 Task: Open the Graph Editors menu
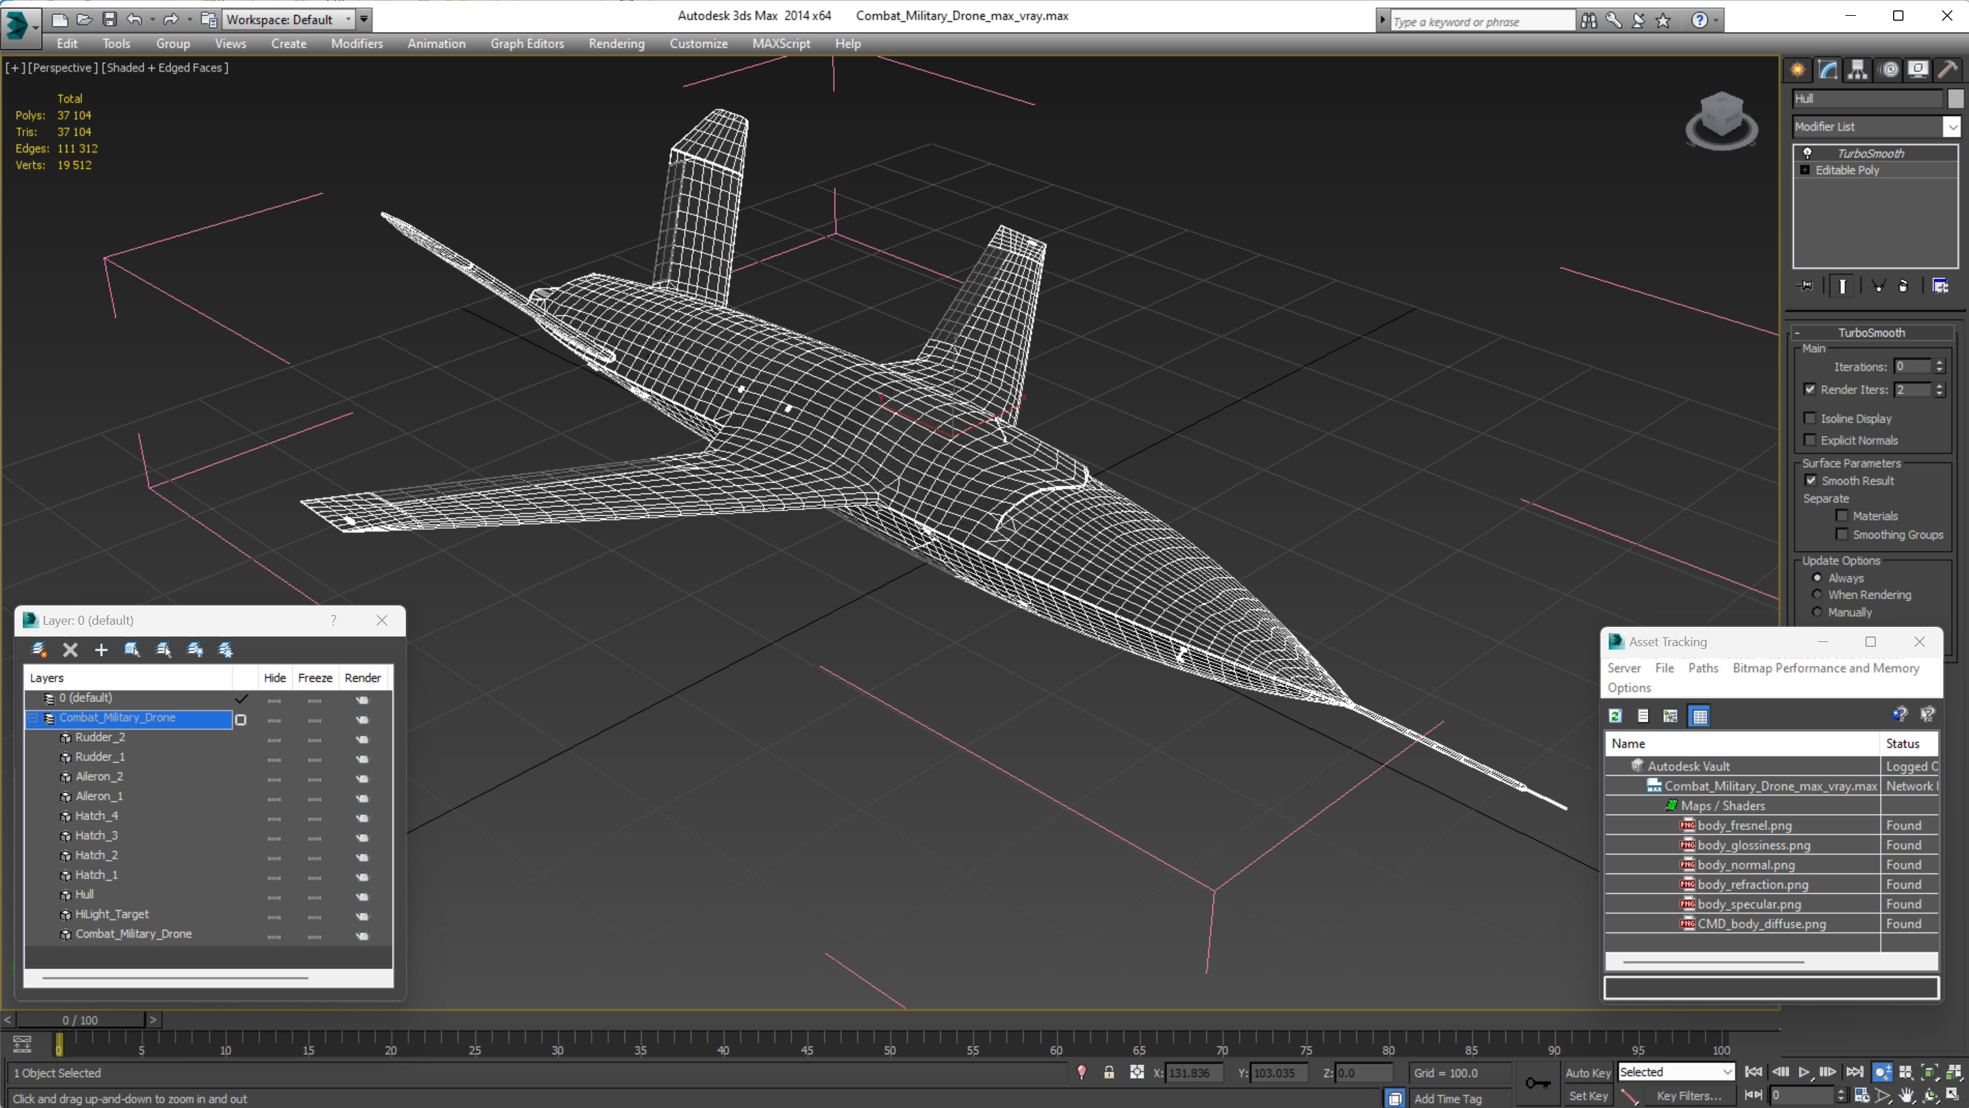[527, 43]
